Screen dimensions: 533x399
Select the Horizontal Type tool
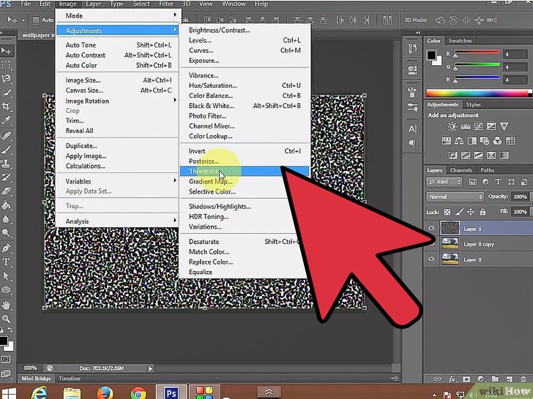pyautogui.click(x=6, y=262)
